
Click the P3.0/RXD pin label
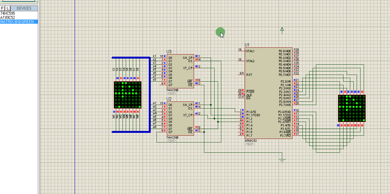click(x=284, y=112)
